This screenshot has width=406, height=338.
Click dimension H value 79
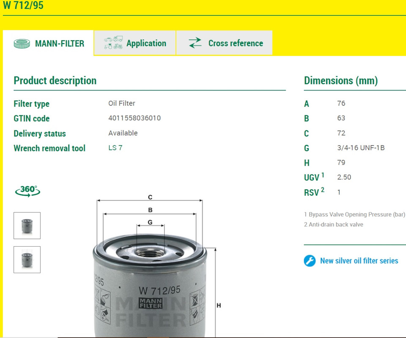[341, 163]
